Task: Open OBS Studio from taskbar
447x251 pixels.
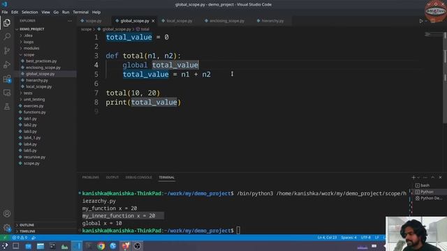Action: pos(137,246)
